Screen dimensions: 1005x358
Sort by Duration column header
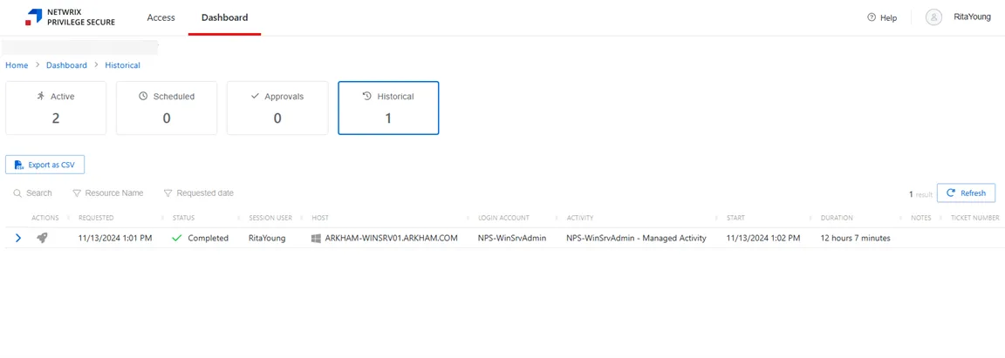(837, 219)
